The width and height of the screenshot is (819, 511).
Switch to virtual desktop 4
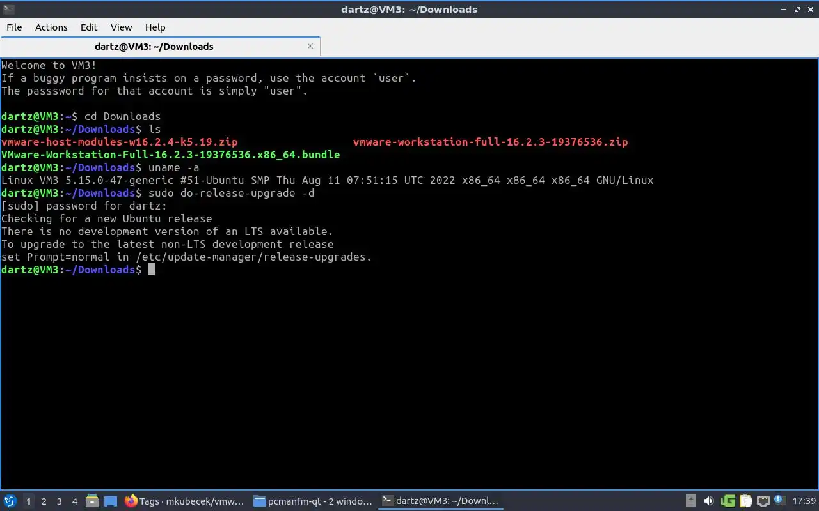[74, 501]
